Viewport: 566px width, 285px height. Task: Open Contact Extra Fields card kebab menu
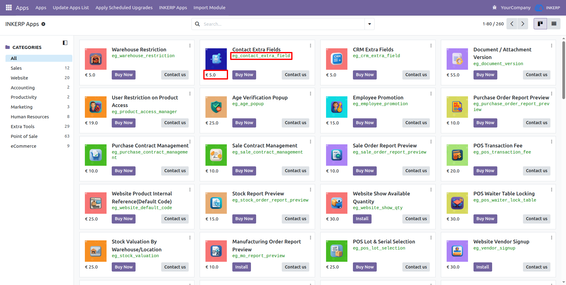[x=310, y=46]
